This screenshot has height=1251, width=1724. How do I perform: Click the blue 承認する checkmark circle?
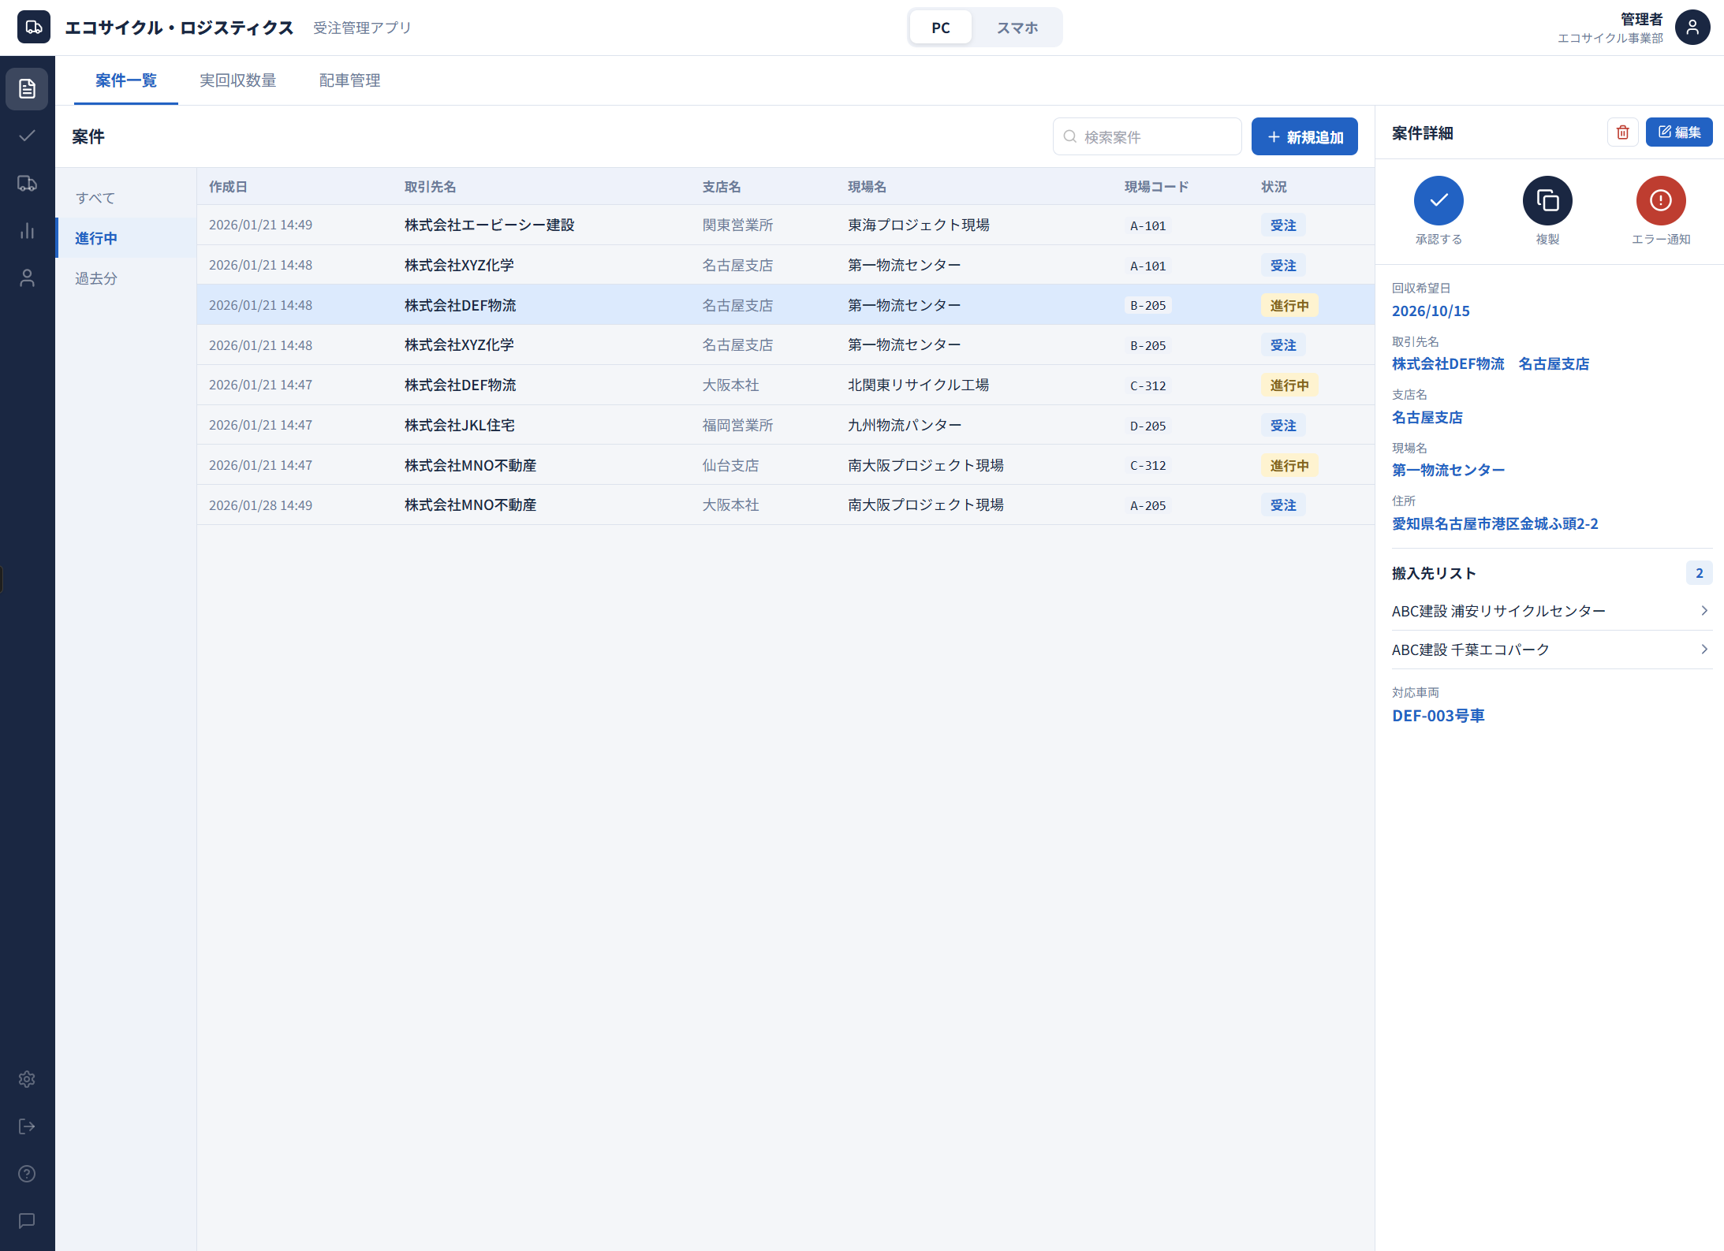tap(1439, 200)
